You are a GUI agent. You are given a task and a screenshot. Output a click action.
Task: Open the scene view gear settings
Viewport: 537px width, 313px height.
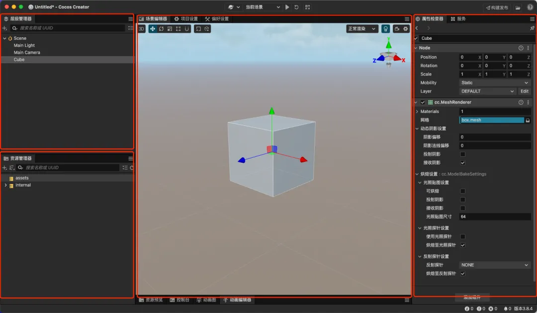[x=406, y=29]
